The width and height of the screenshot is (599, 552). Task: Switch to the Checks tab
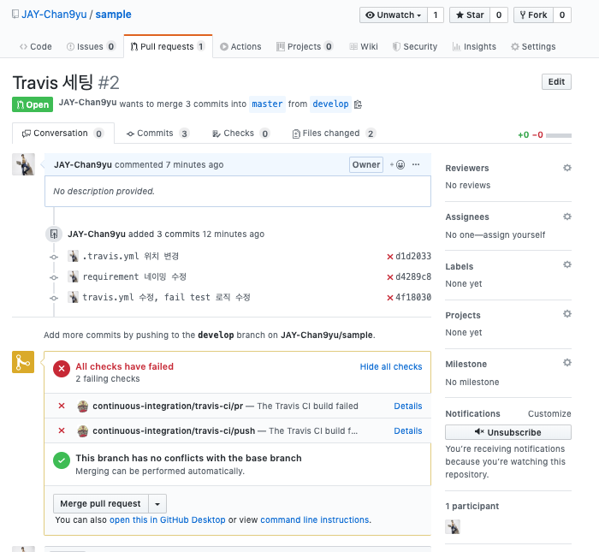241,134
